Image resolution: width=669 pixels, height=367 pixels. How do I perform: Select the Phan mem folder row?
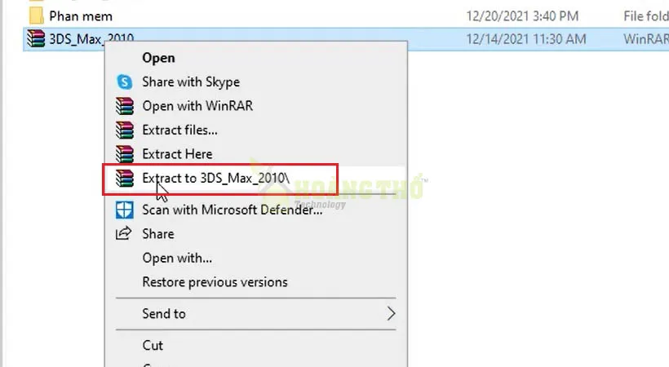tap(346, 16)
